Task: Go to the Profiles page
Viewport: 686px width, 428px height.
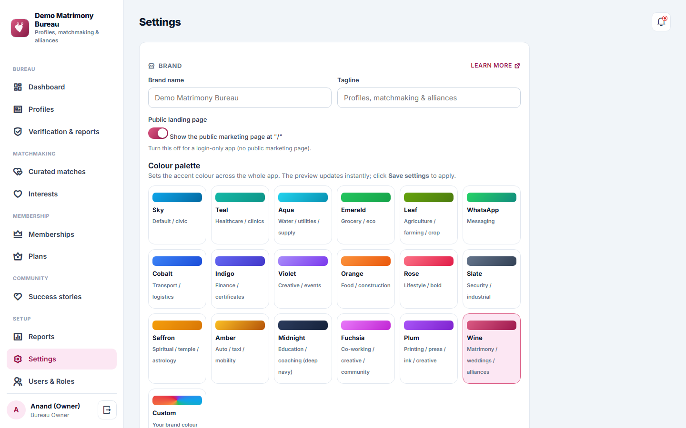Action: coord(61,109)
